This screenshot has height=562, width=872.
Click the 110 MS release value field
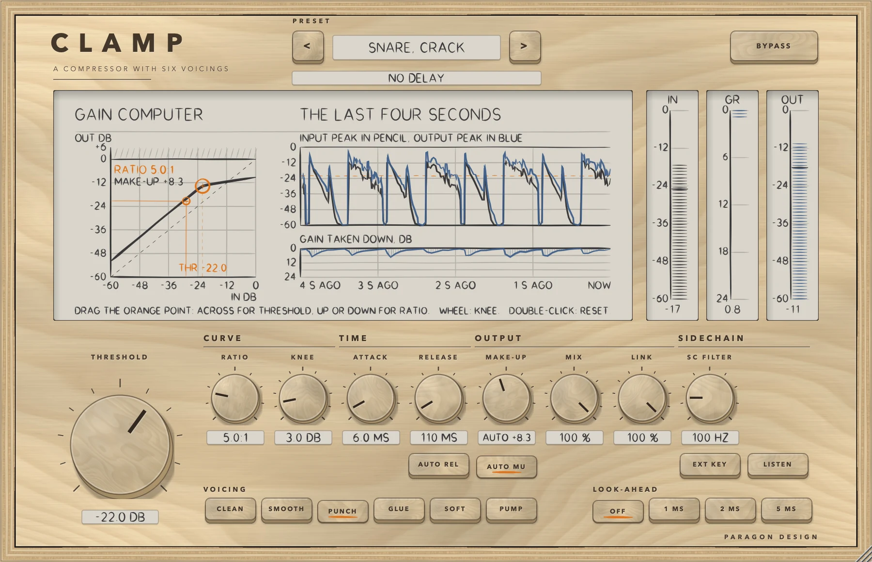click(x=439, y=437)
